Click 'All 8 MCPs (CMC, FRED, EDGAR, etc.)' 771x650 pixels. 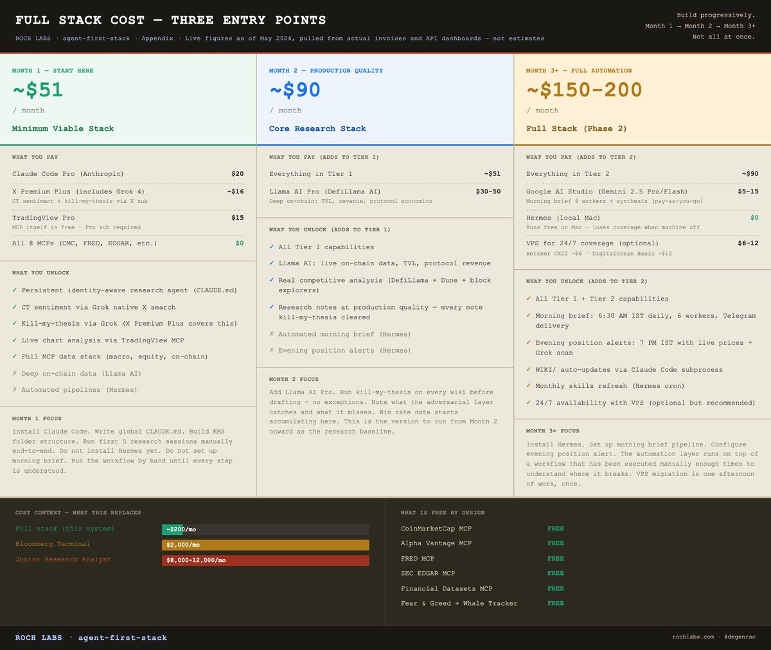[128, 243]
